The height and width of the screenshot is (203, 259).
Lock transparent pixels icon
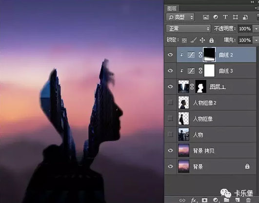tap(184, 40)
